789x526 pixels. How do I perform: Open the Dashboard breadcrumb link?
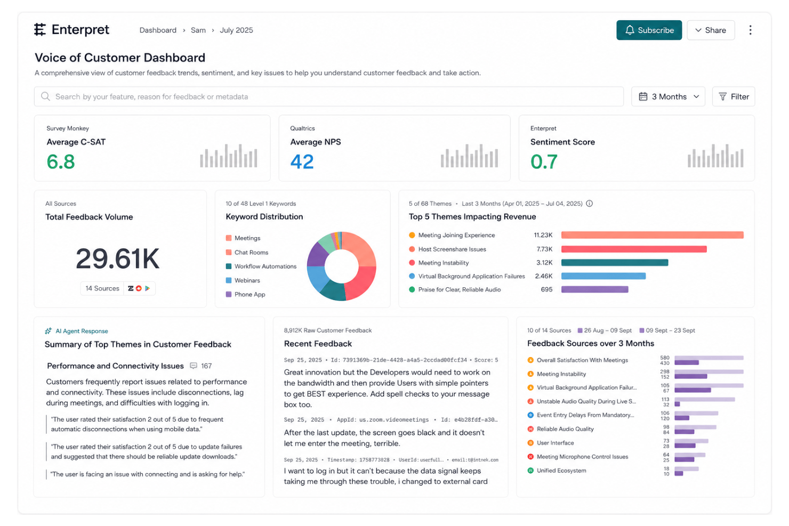click(x=158, y=30)
